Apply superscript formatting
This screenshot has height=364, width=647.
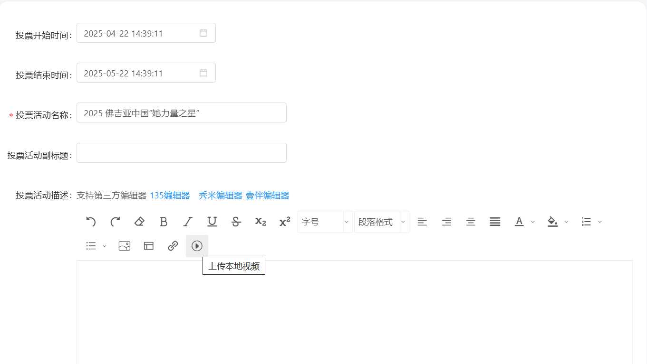285,222
